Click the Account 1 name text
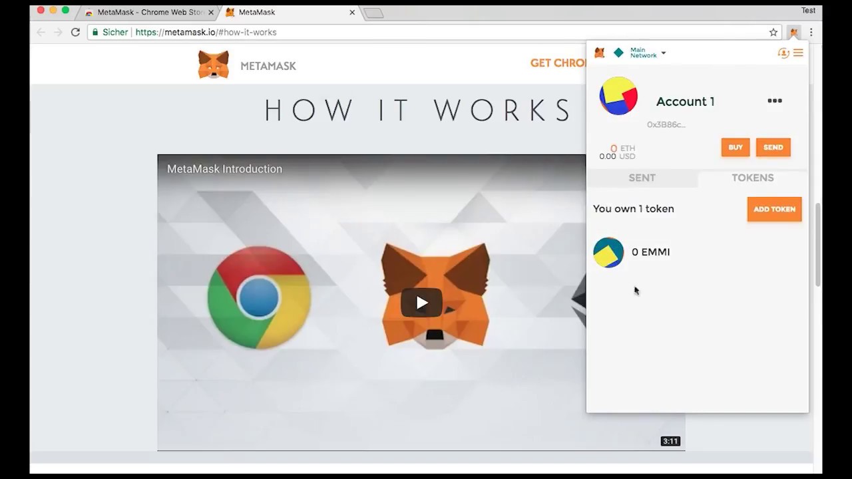The image size is (852, 479). [x=685, y=101]
